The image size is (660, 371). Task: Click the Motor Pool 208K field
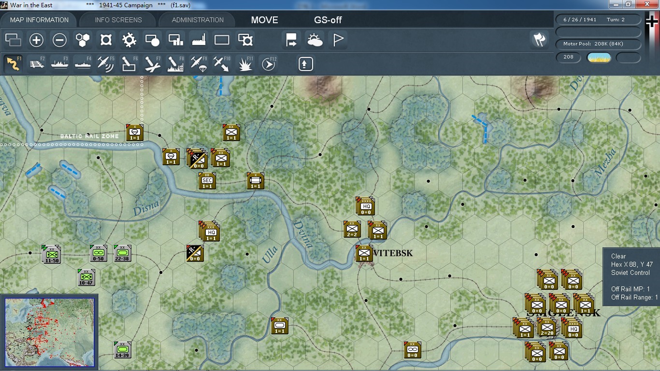point(599,44)
